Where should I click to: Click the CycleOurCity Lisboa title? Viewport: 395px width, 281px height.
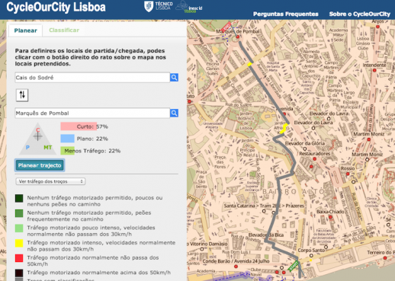(x=56, y=7)
